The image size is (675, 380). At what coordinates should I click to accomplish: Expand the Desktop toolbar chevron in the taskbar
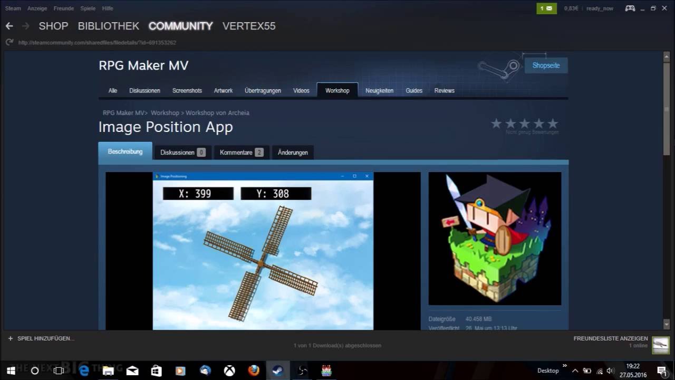(x=565, y=366)
